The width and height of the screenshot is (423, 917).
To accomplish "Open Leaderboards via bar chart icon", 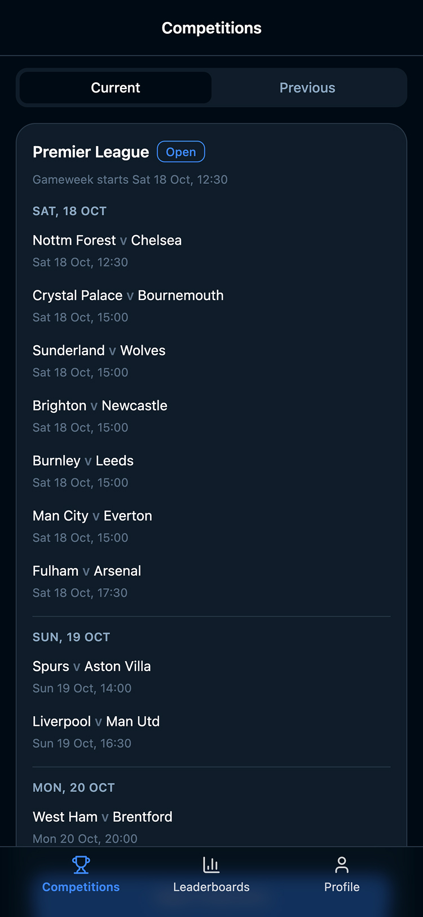I will tap(211, 865).
